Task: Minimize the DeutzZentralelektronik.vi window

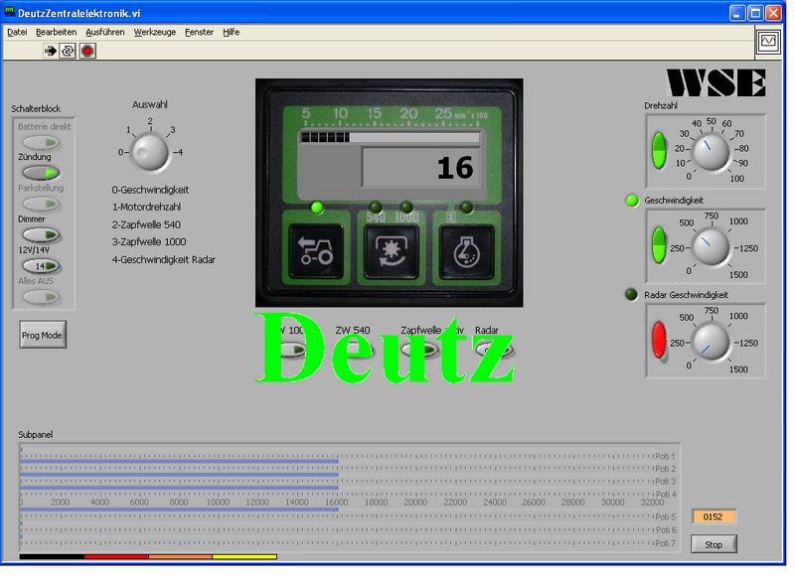Action: pos(737,13)
